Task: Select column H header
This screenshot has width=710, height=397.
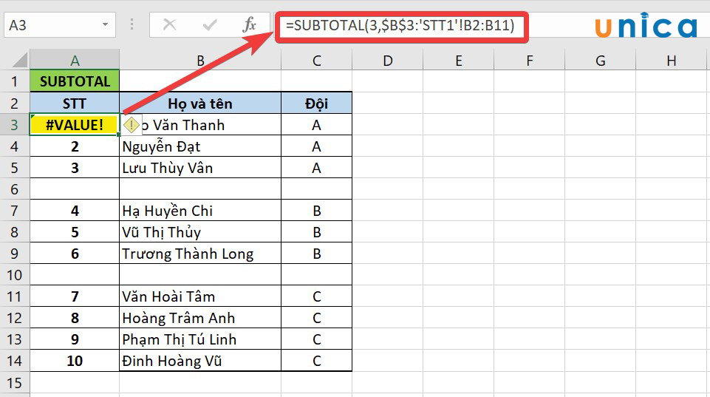Action: coord(672,60)
